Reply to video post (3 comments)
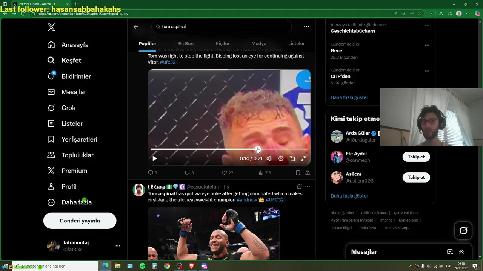 click(x=152, y=173)
